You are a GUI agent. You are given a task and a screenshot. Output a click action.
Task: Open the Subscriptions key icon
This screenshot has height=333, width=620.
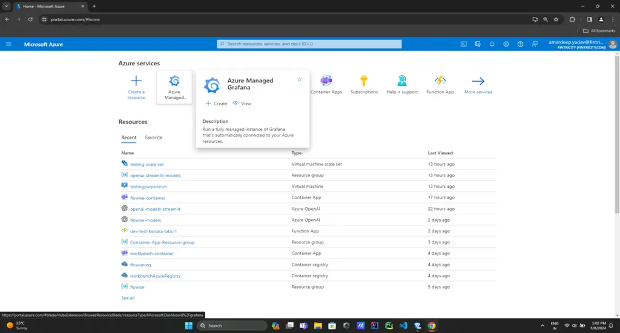click(364, 81)
